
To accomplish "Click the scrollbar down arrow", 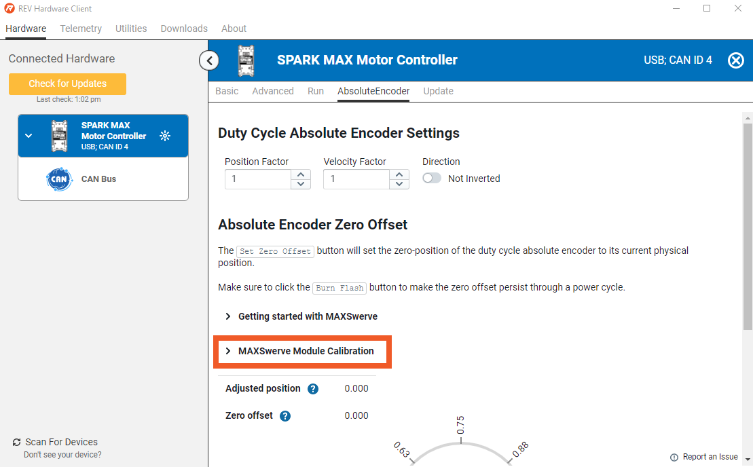I will coord(748,460).
